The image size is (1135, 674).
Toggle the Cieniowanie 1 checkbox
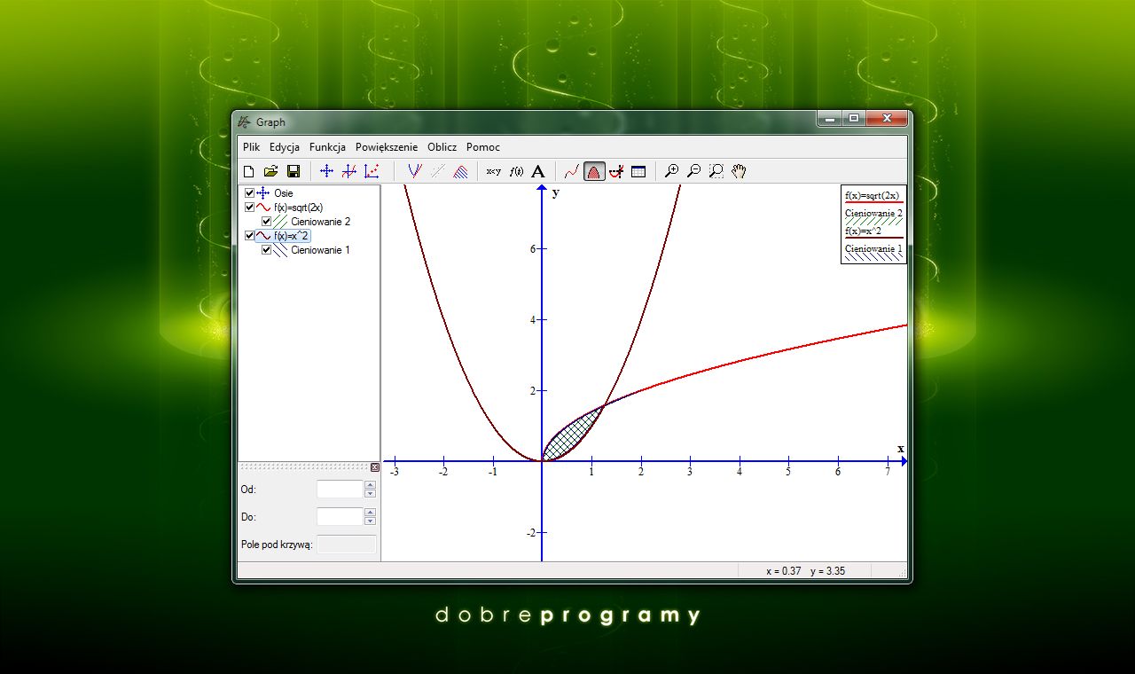[x=266, y=249]
